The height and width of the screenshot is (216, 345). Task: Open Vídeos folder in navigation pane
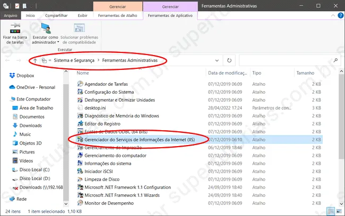pos(23,161)
